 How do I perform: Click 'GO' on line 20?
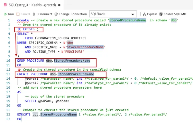click(19, 105)
